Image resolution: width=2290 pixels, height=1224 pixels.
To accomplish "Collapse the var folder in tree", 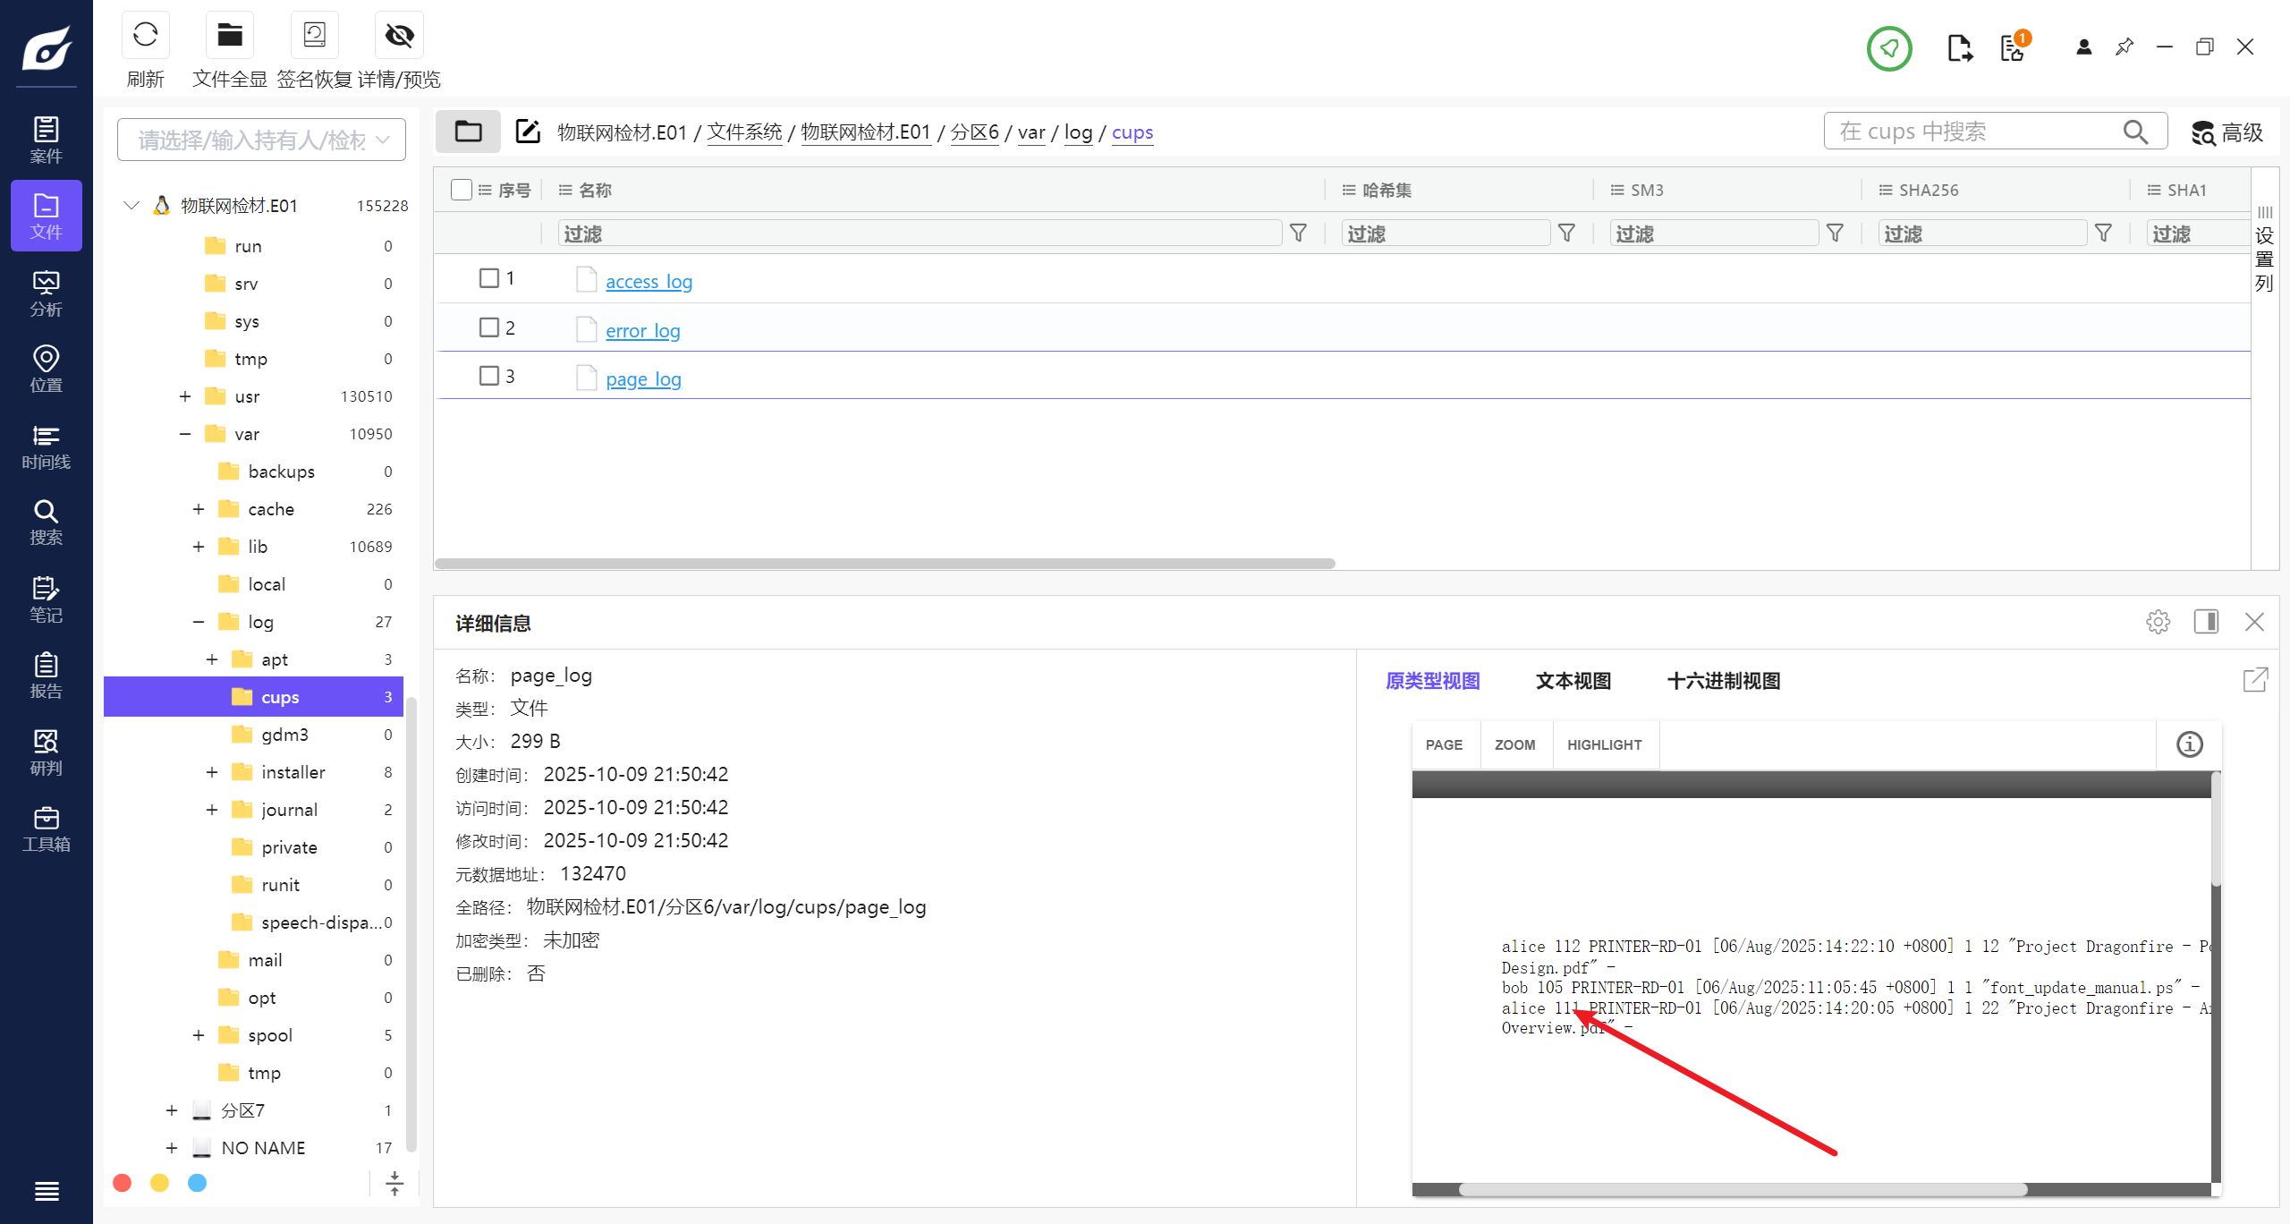I will coord(185,434).
